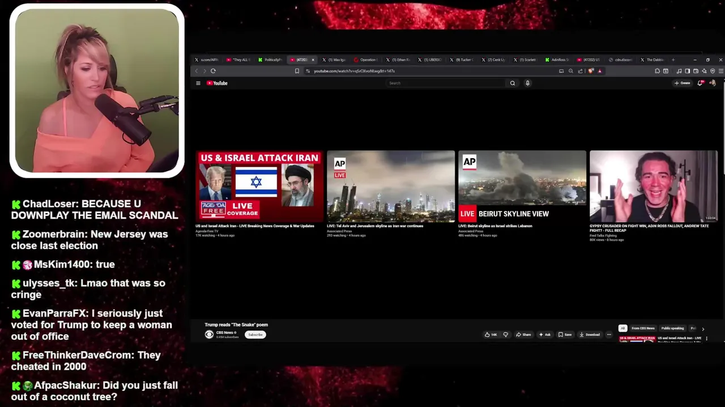Open YouTube account avatar menu
The width and height of the screenshot is (725, 407).
(x=713, y=83)
